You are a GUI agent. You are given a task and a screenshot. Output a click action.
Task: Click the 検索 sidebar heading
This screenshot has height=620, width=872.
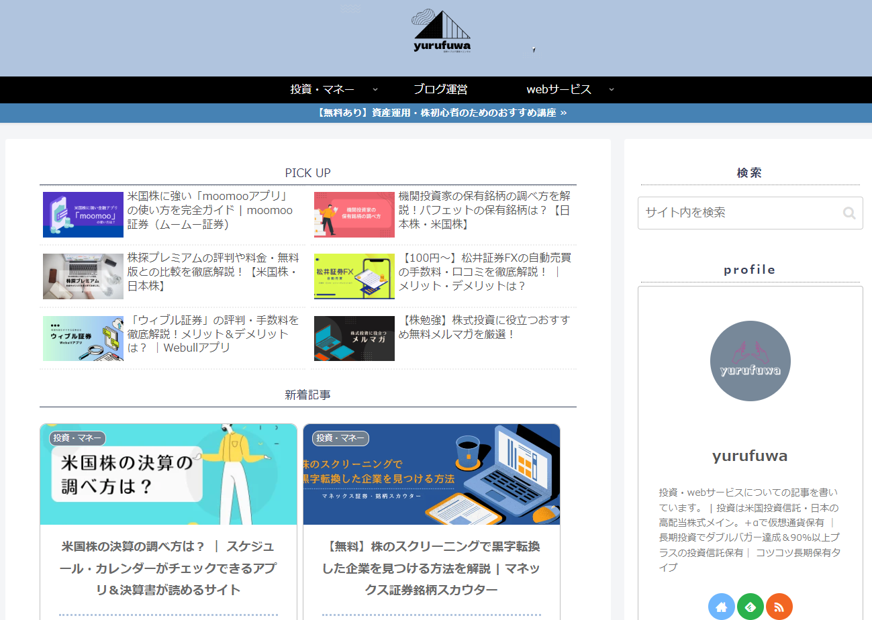[x=749, y=173]
